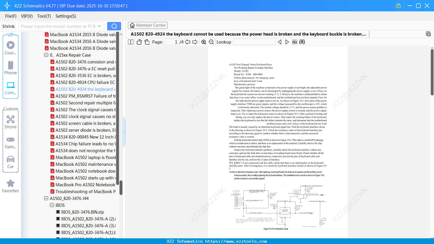Click the blue search button

[x=114, y=26]
